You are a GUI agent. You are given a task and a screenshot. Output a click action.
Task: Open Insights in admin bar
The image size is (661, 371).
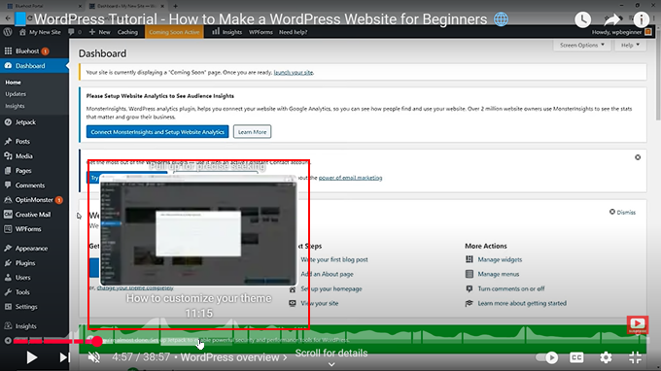click(226, 32)
